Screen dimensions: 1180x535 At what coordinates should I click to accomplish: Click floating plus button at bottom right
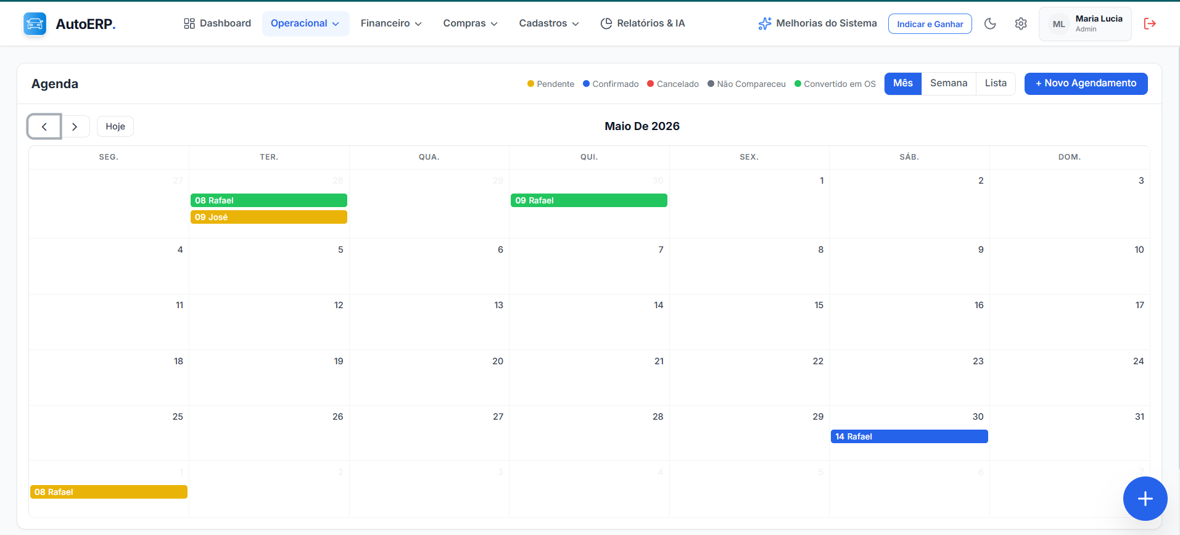[x=1145, y=499]
